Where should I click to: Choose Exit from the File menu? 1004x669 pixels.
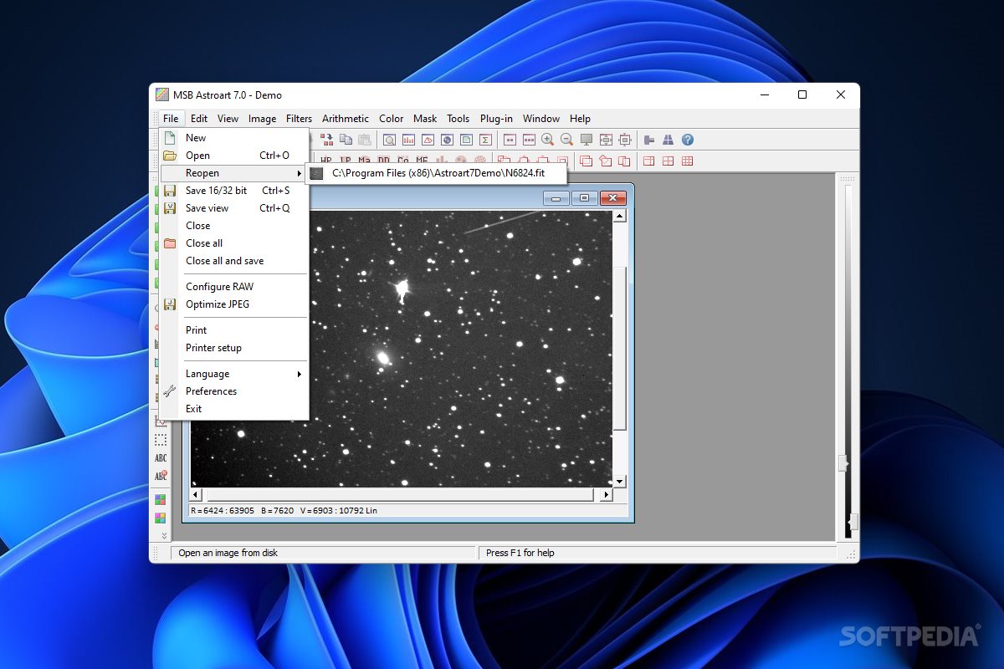pos(235,409)
